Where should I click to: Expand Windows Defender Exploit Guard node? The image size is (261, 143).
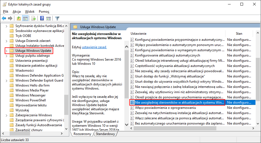[x=7, y=80]
